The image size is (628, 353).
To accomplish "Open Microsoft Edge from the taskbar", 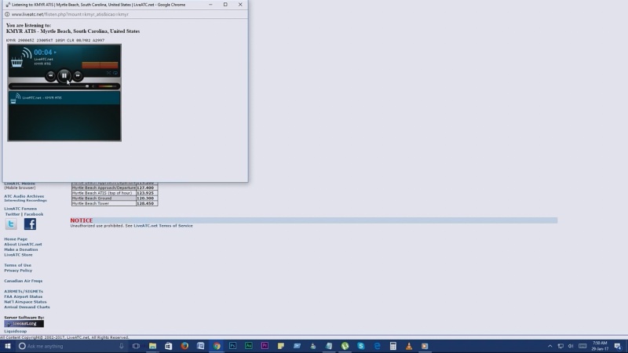I will (x=377, y=346).
